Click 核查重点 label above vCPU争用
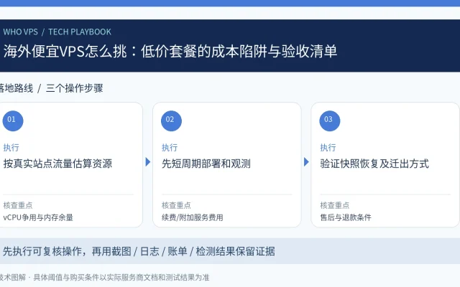460x287 pixels. click(18, 205)
